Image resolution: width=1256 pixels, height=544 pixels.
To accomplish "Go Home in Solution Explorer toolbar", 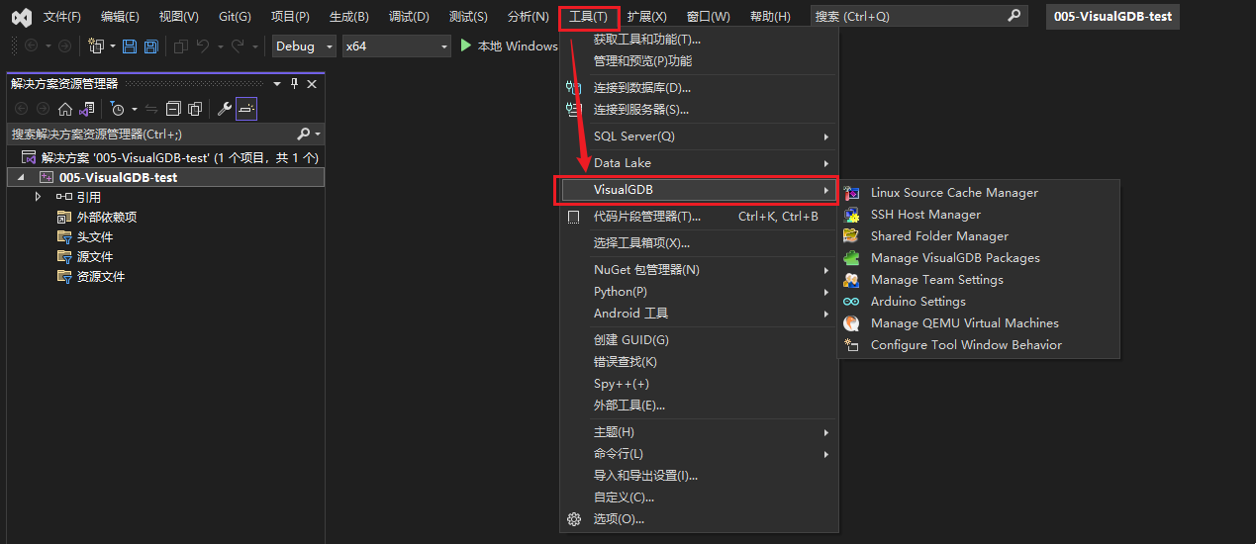I will [x=65, y=109].
